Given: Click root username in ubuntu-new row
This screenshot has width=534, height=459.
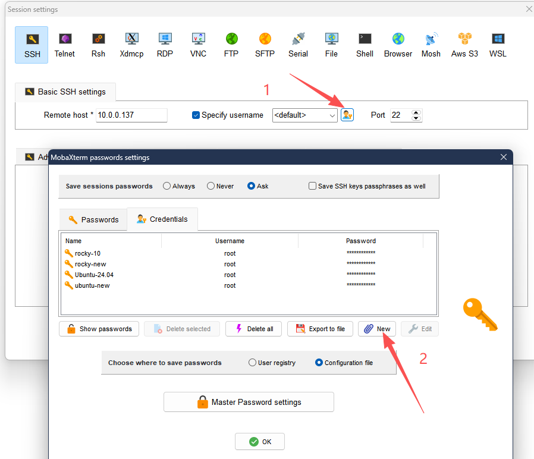Looking at the screenshot, I should (230, 285).
